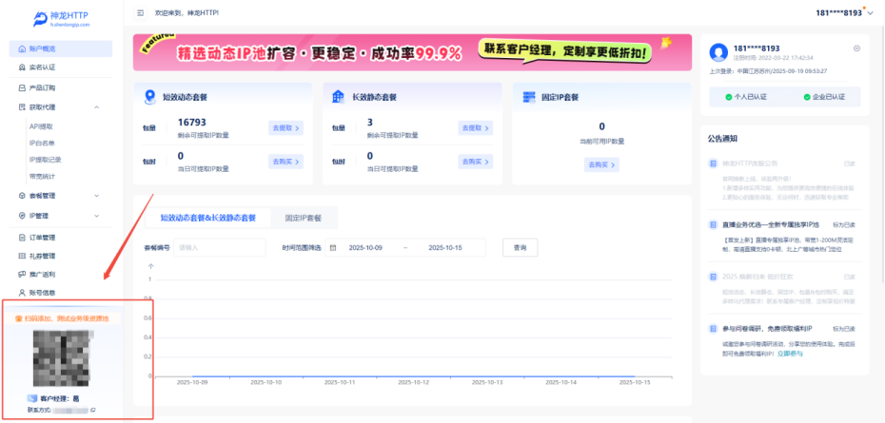Switch to the 固定IP套餐 tab
This screenshot has width=885, height=423.
303,218
